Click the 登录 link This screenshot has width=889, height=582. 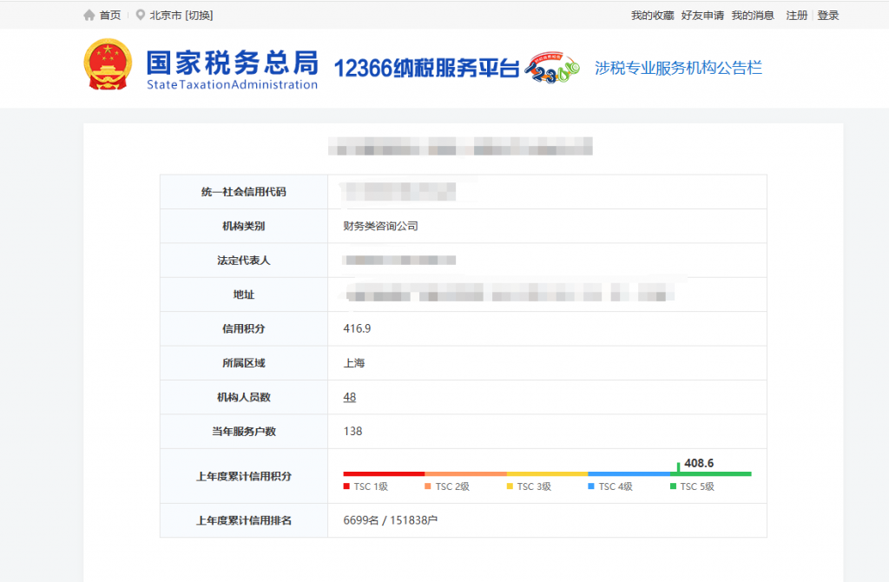coord(827,15)
